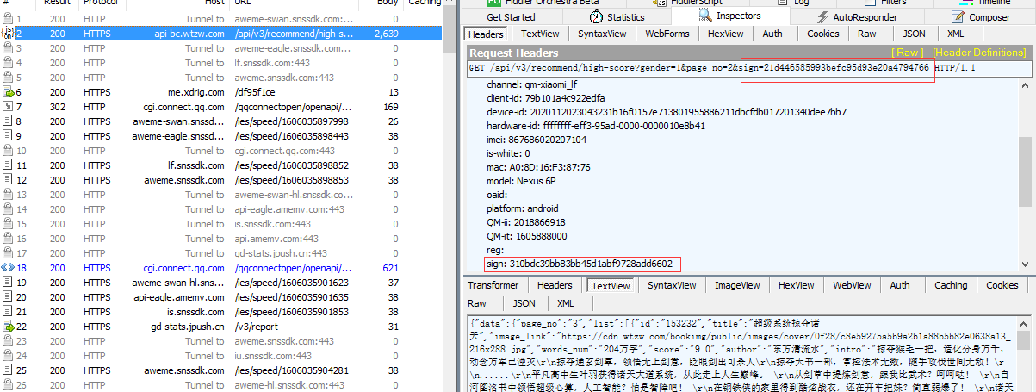Open the response Cookies tab
The width and height of the screenshot is (1036, 392).
1002,285
